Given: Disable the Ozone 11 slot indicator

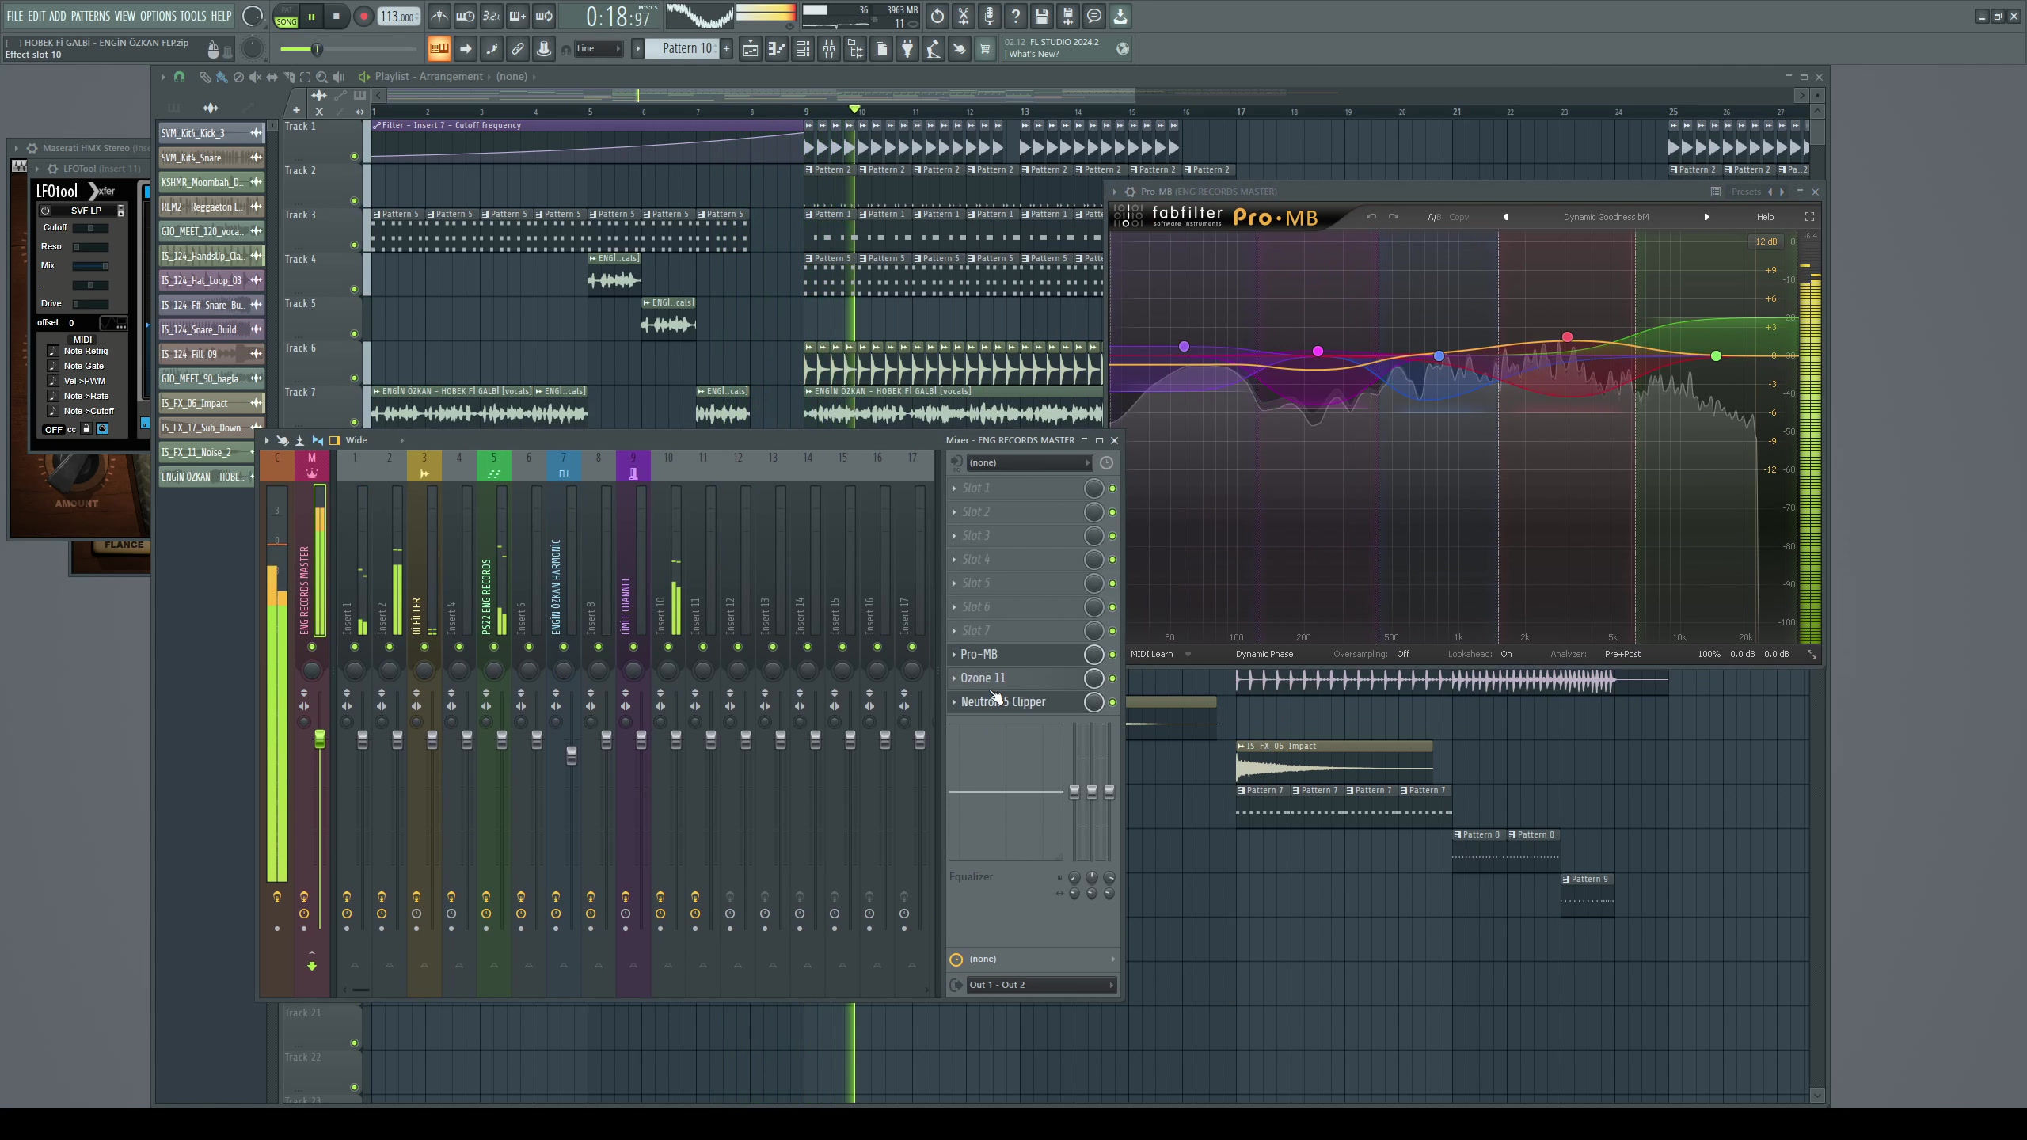Looking at the screenshot, I should coord(1112,678).
